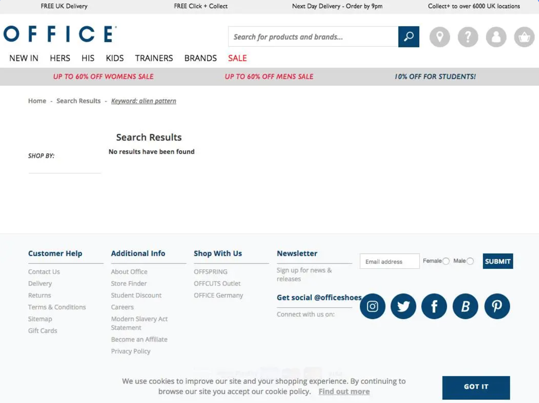Image resolution: width=539 pixels, height=403 pixels.
Task: Click the magnifying glass search button
Action: pos(408,37)
